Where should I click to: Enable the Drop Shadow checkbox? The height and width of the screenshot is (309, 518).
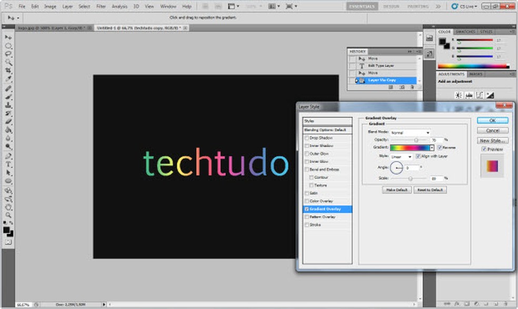coord(307,138)
